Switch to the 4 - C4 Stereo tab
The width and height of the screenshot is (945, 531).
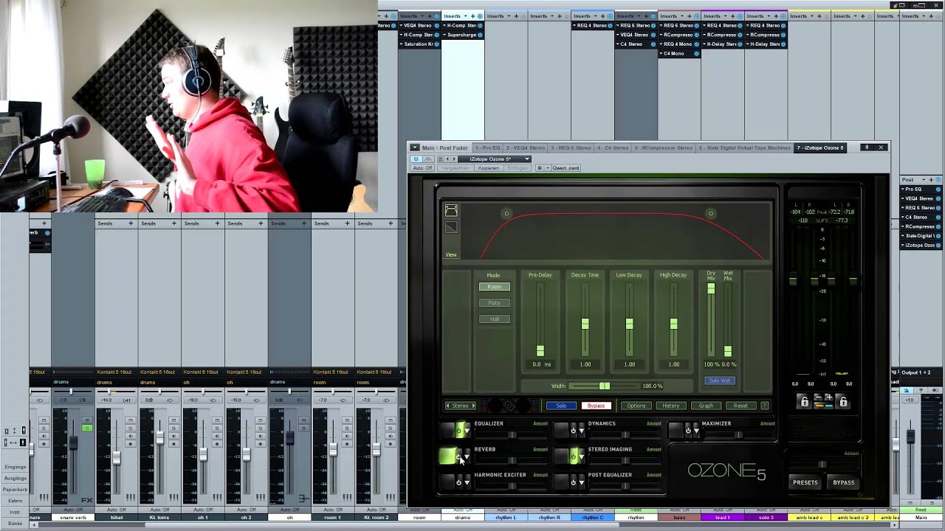[612, 147]
